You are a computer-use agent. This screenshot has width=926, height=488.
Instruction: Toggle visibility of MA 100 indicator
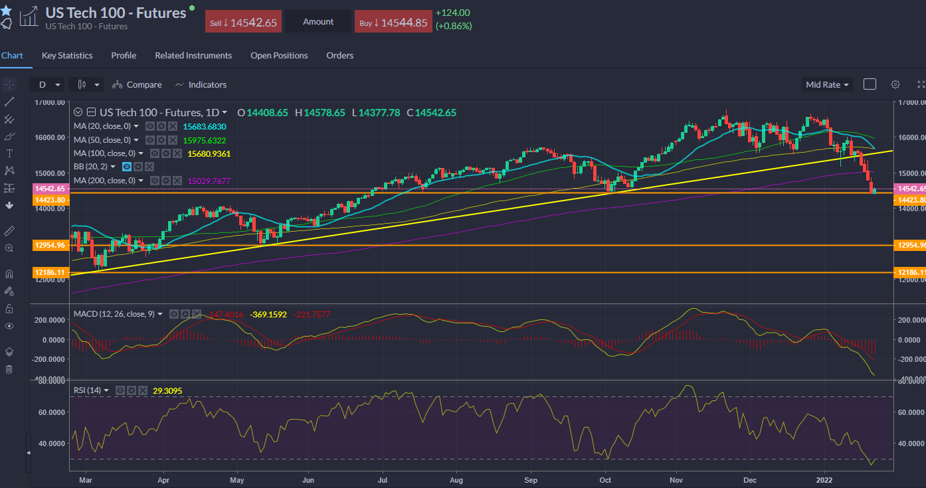(156, 153)
